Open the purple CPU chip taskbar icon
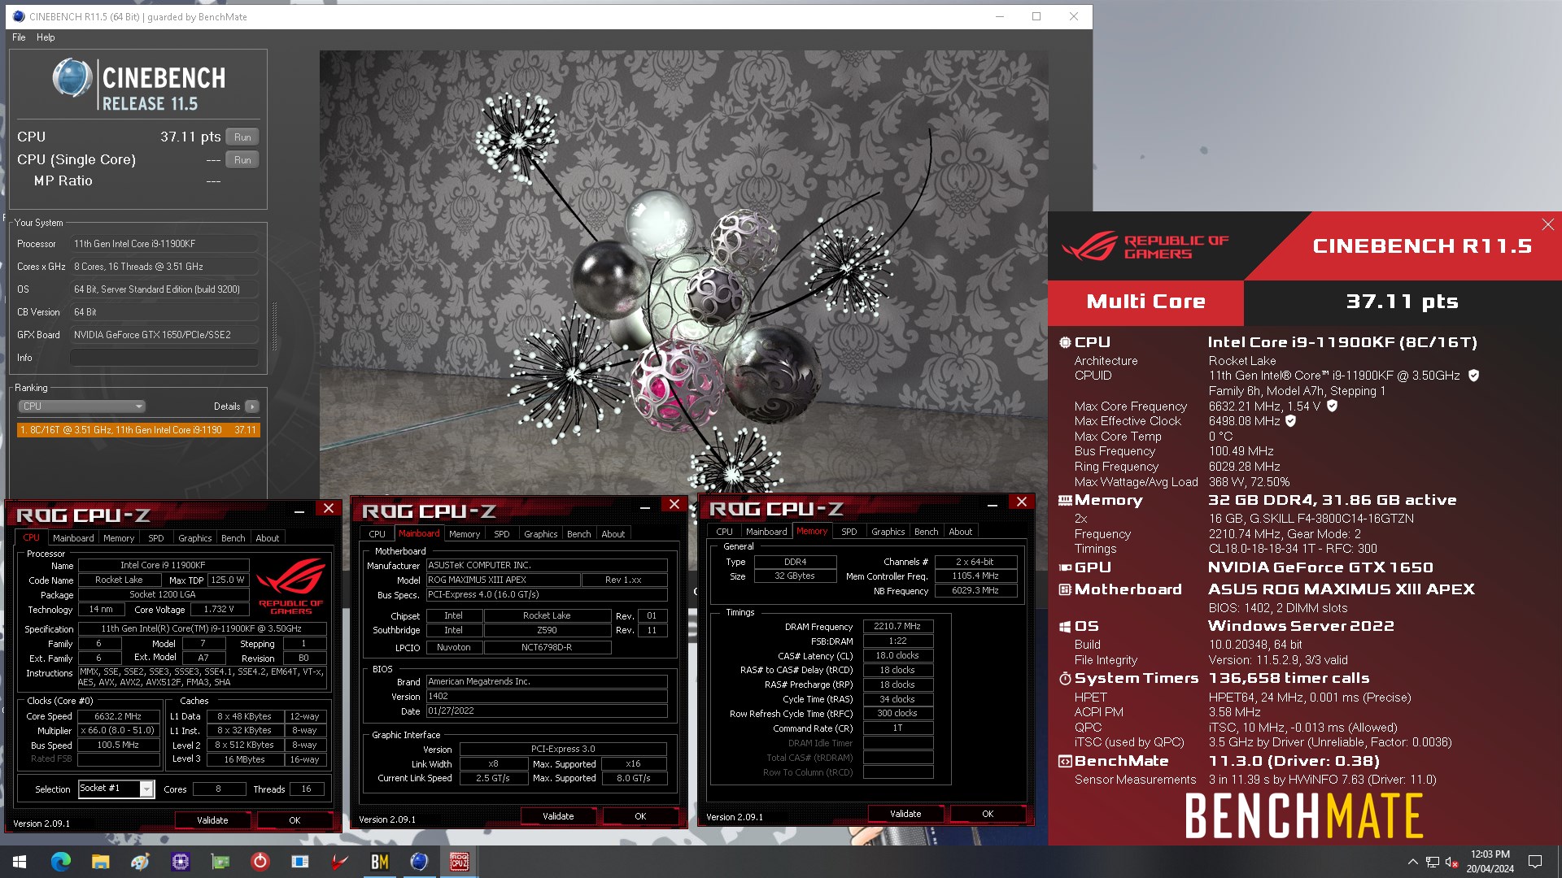 pyautogui.click(x=180, y=862)
